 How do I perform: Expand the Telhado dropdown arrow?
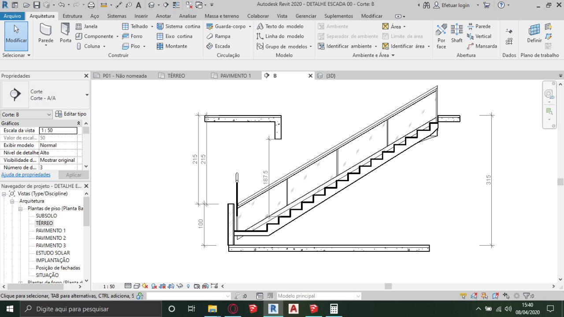(152, 26)
